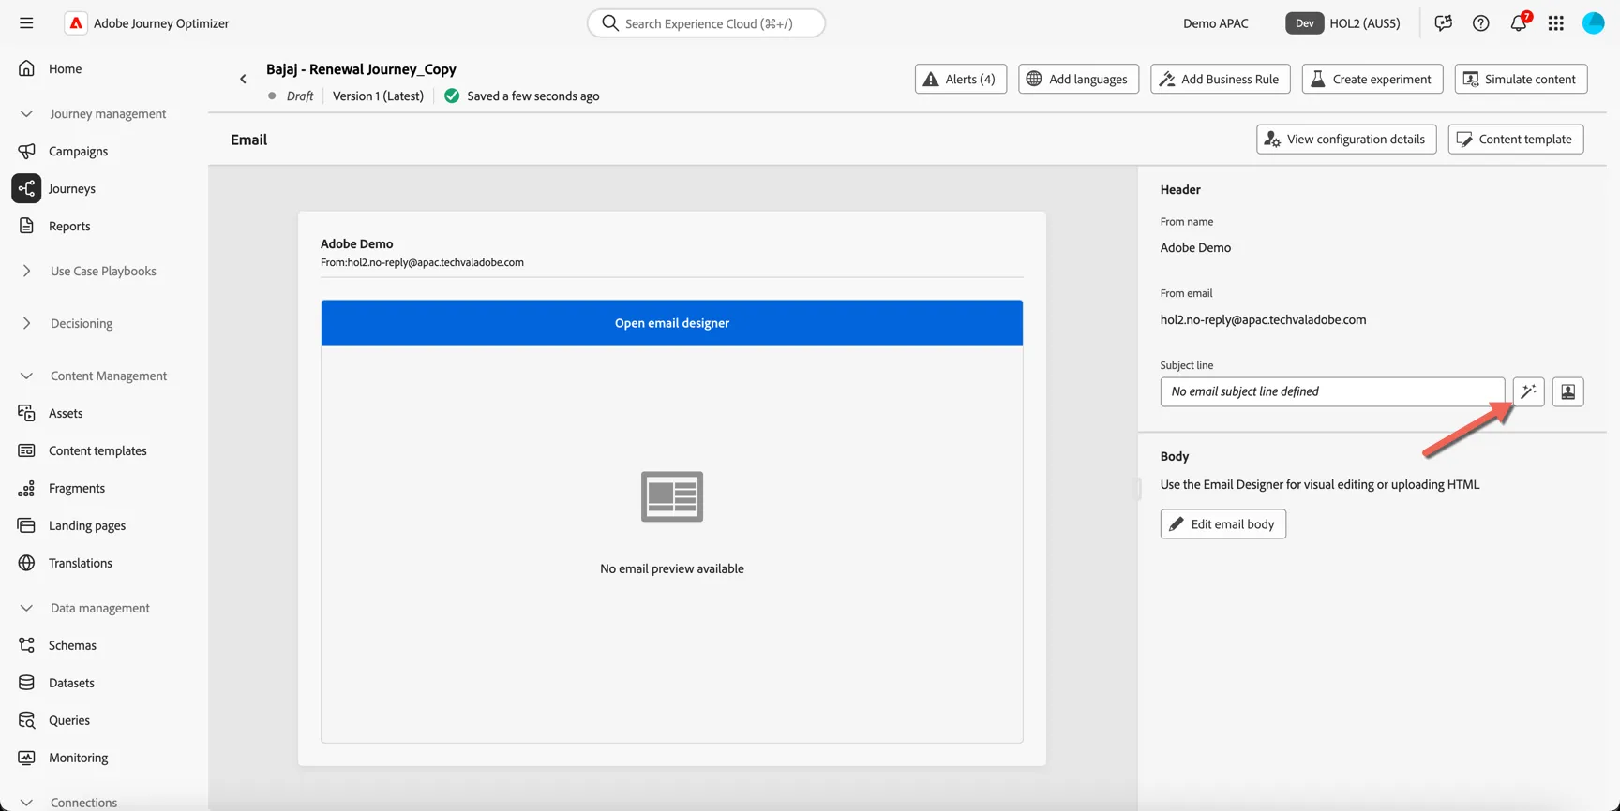
Task: Click View configuration details button
Action: (1346, 139)
